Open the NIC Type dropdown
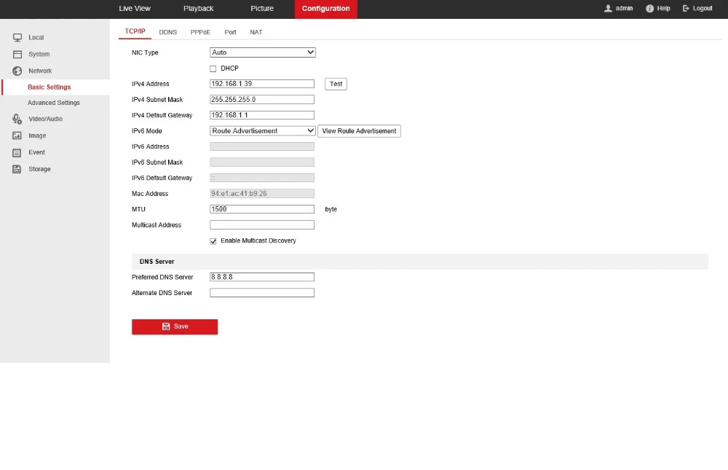 (x=262, y=52)
